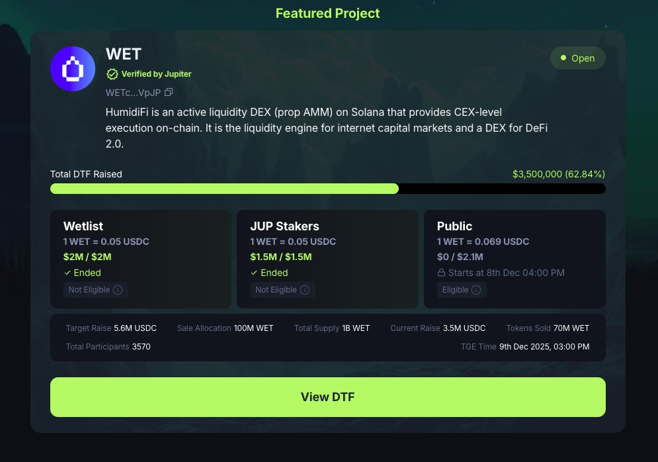
Task: Click the info icon beside JUP Stakers Not Eligible
Action: tap(304, 290)
